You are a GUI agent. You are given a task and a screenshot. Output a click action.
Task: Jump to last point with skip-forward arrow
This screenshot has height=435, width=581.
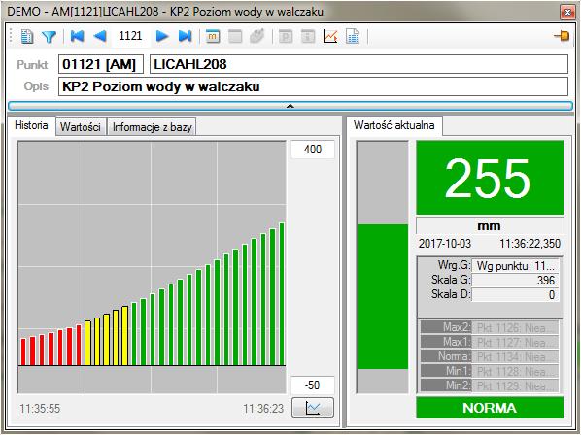point(185,36)
